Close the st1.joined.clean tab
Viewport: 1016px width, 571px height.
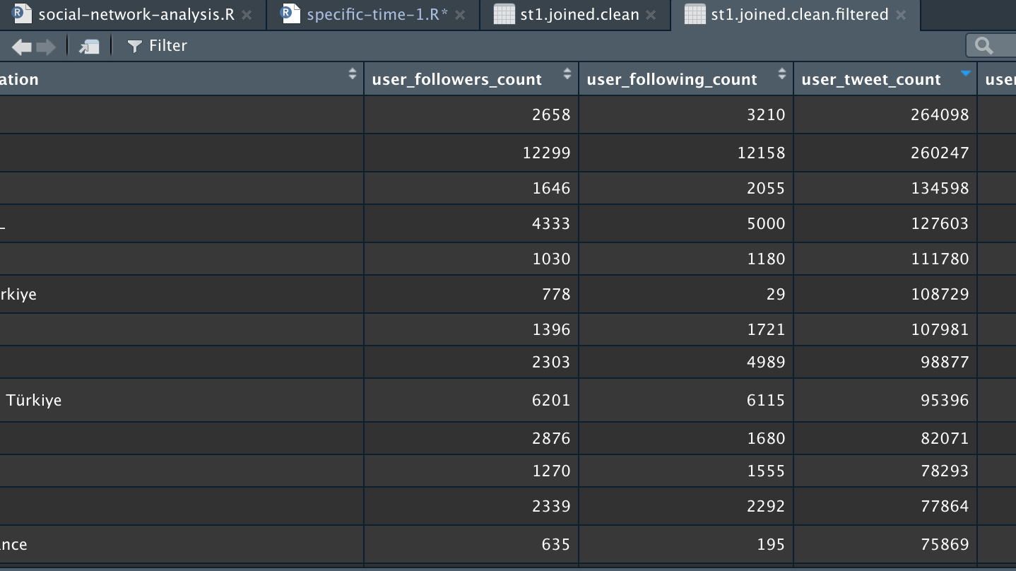[651, 15]
